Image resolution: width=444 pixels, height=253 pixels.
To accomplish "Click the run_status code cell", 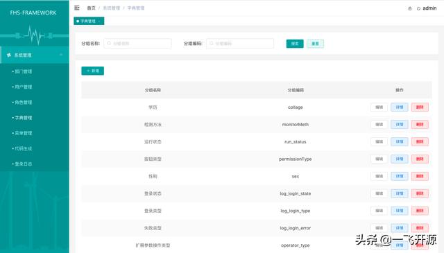I will pos(296,142).
